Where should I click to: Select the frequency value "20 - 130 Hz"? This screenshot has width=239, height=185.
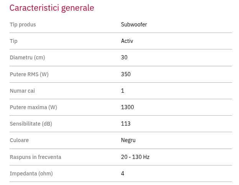click(x=135, y=157)
